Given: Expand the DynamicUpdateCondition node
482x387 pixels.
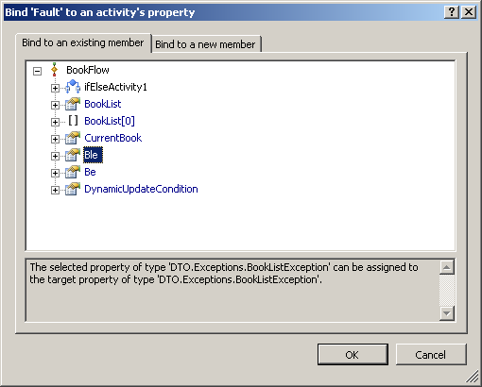Looking at the screenshot, I should [55, 190].
